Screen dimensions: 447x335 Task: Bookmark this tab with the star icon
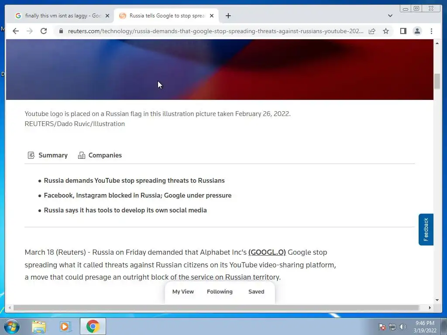pyautogui.click(x=386, y=31)
